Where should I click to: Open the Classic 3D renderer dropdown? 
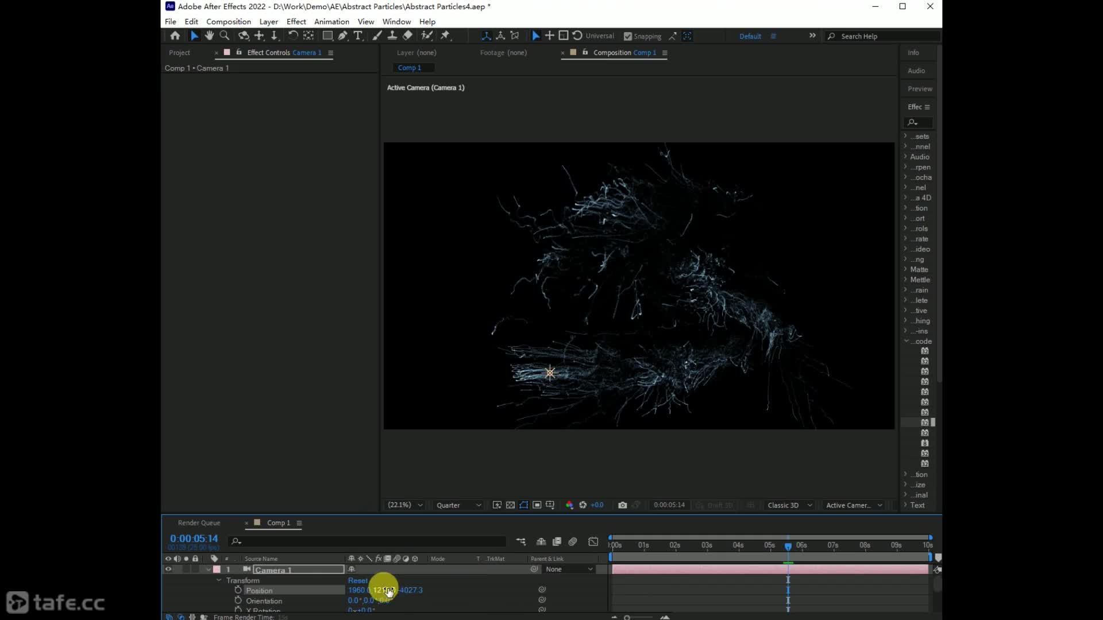pos(790,505)
